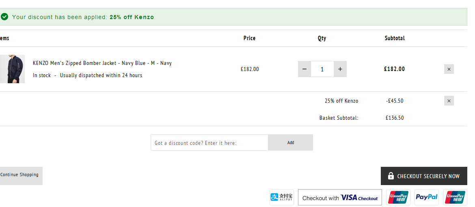Click Checkout Securely Now button
Image resolution: width=475 pixels, height=207 pixels.
(424, 176)
